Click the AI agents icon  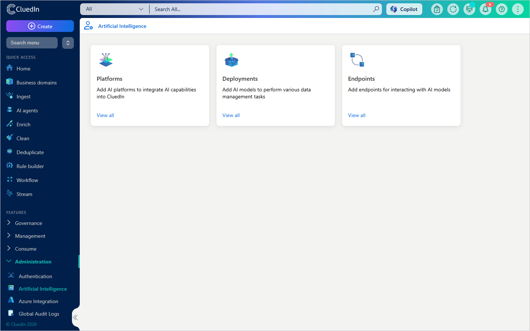pos(10,110)
